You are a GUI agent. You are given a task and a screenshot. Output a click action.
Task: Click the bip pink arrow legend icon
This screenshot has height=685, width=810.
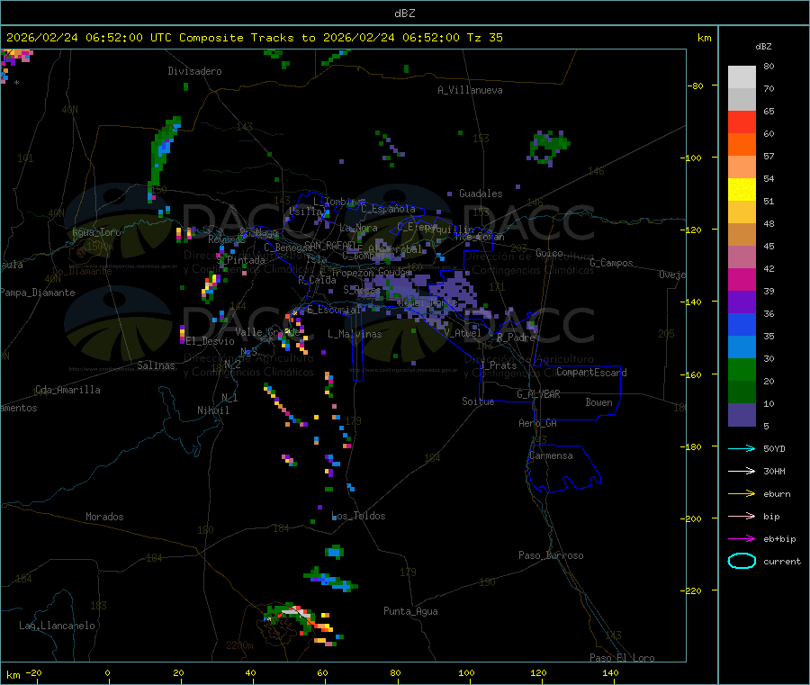[742, 516]
